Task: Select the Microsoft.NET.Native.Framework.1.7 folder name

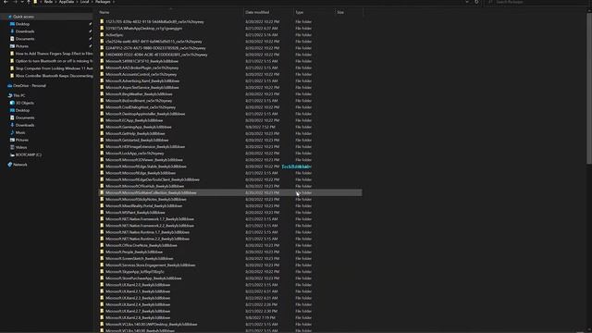Action: click(150, 219)
